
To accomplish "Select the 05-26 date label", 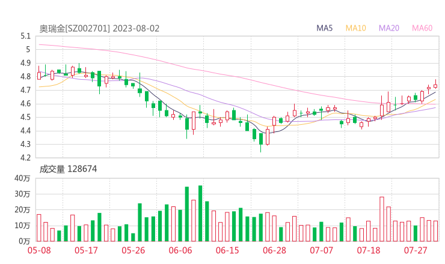I will coord(133,250).
